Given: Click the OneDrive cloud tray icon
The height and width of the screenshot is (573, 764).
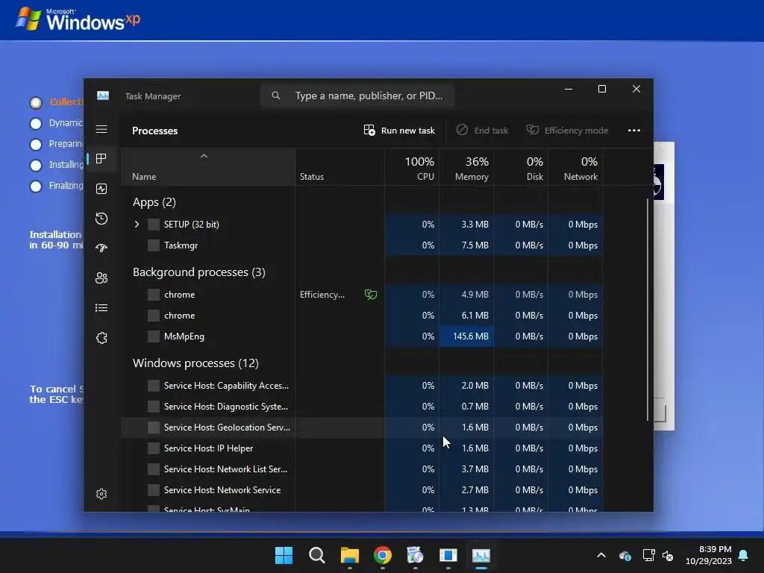Looking at the screenshot, I should tap(625, 555).
